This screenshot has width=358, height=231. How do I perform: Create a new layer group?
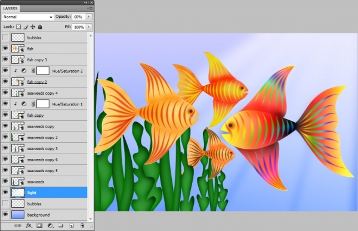pos(60,226)
